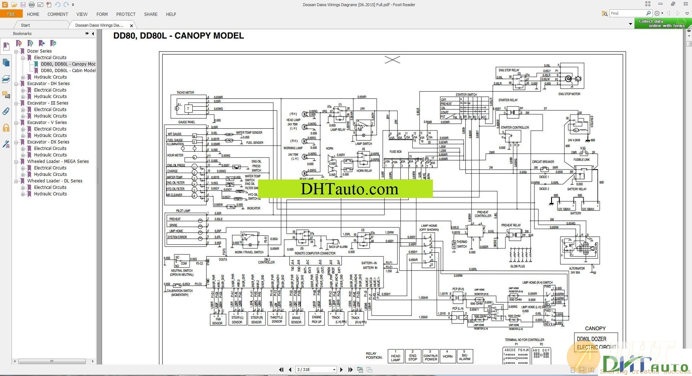This screenshot has width=692, height=376.
Task: Switch to the VIEW ribbon tab
Action: click(82, 14)
